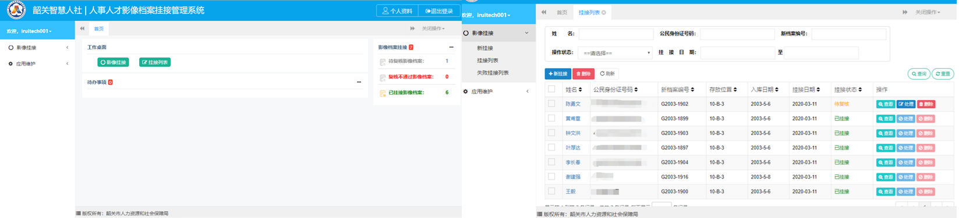The height and width of the screenshot is (218, 959).
Task: Click the 公民身份证号码 search input field
Action: (x=737, y=34)
